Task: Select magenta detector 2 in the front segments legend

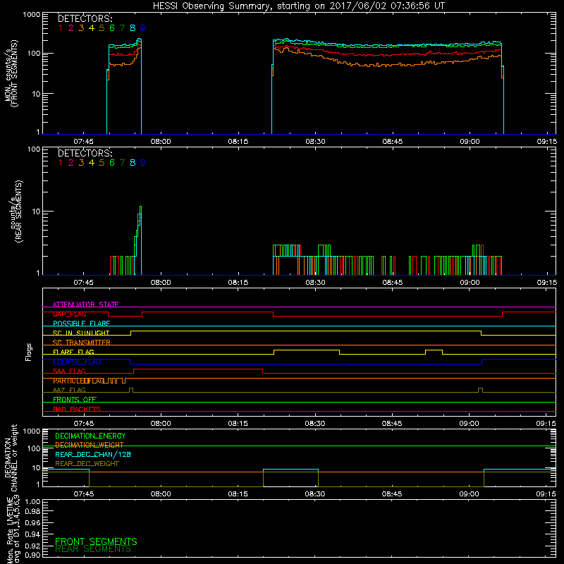Action: (x=71, y=28)
